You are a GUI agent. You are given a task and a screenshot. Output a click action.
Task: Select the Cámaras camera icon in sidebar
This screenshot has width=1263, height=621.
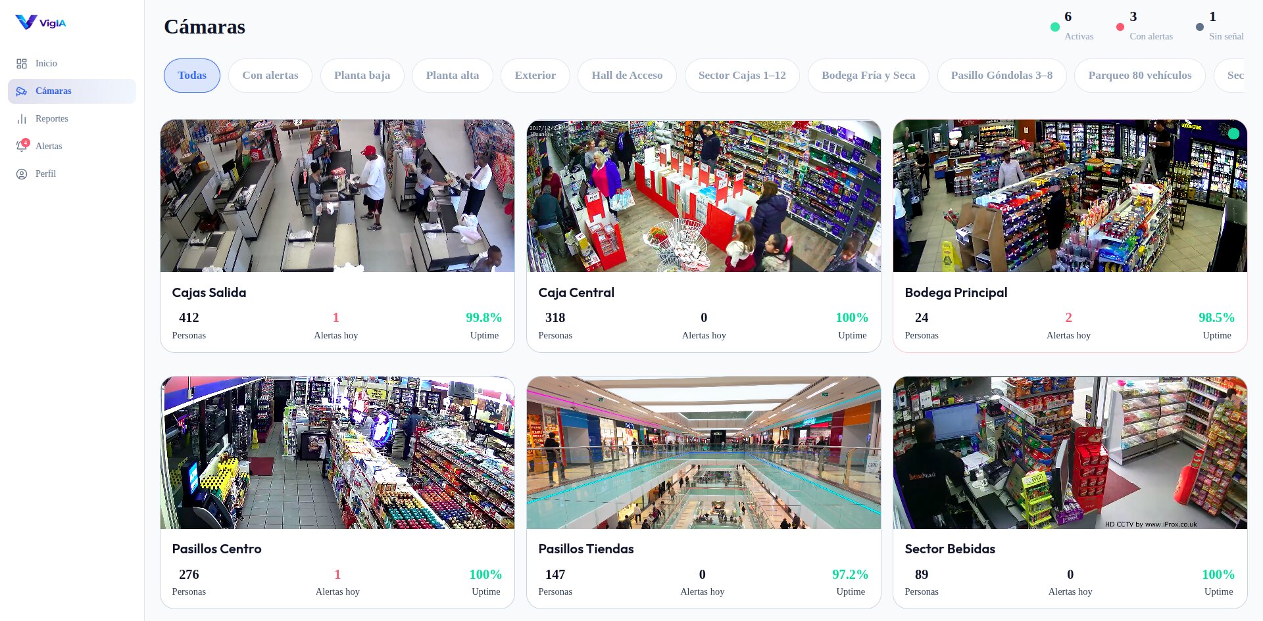[22, 91]
